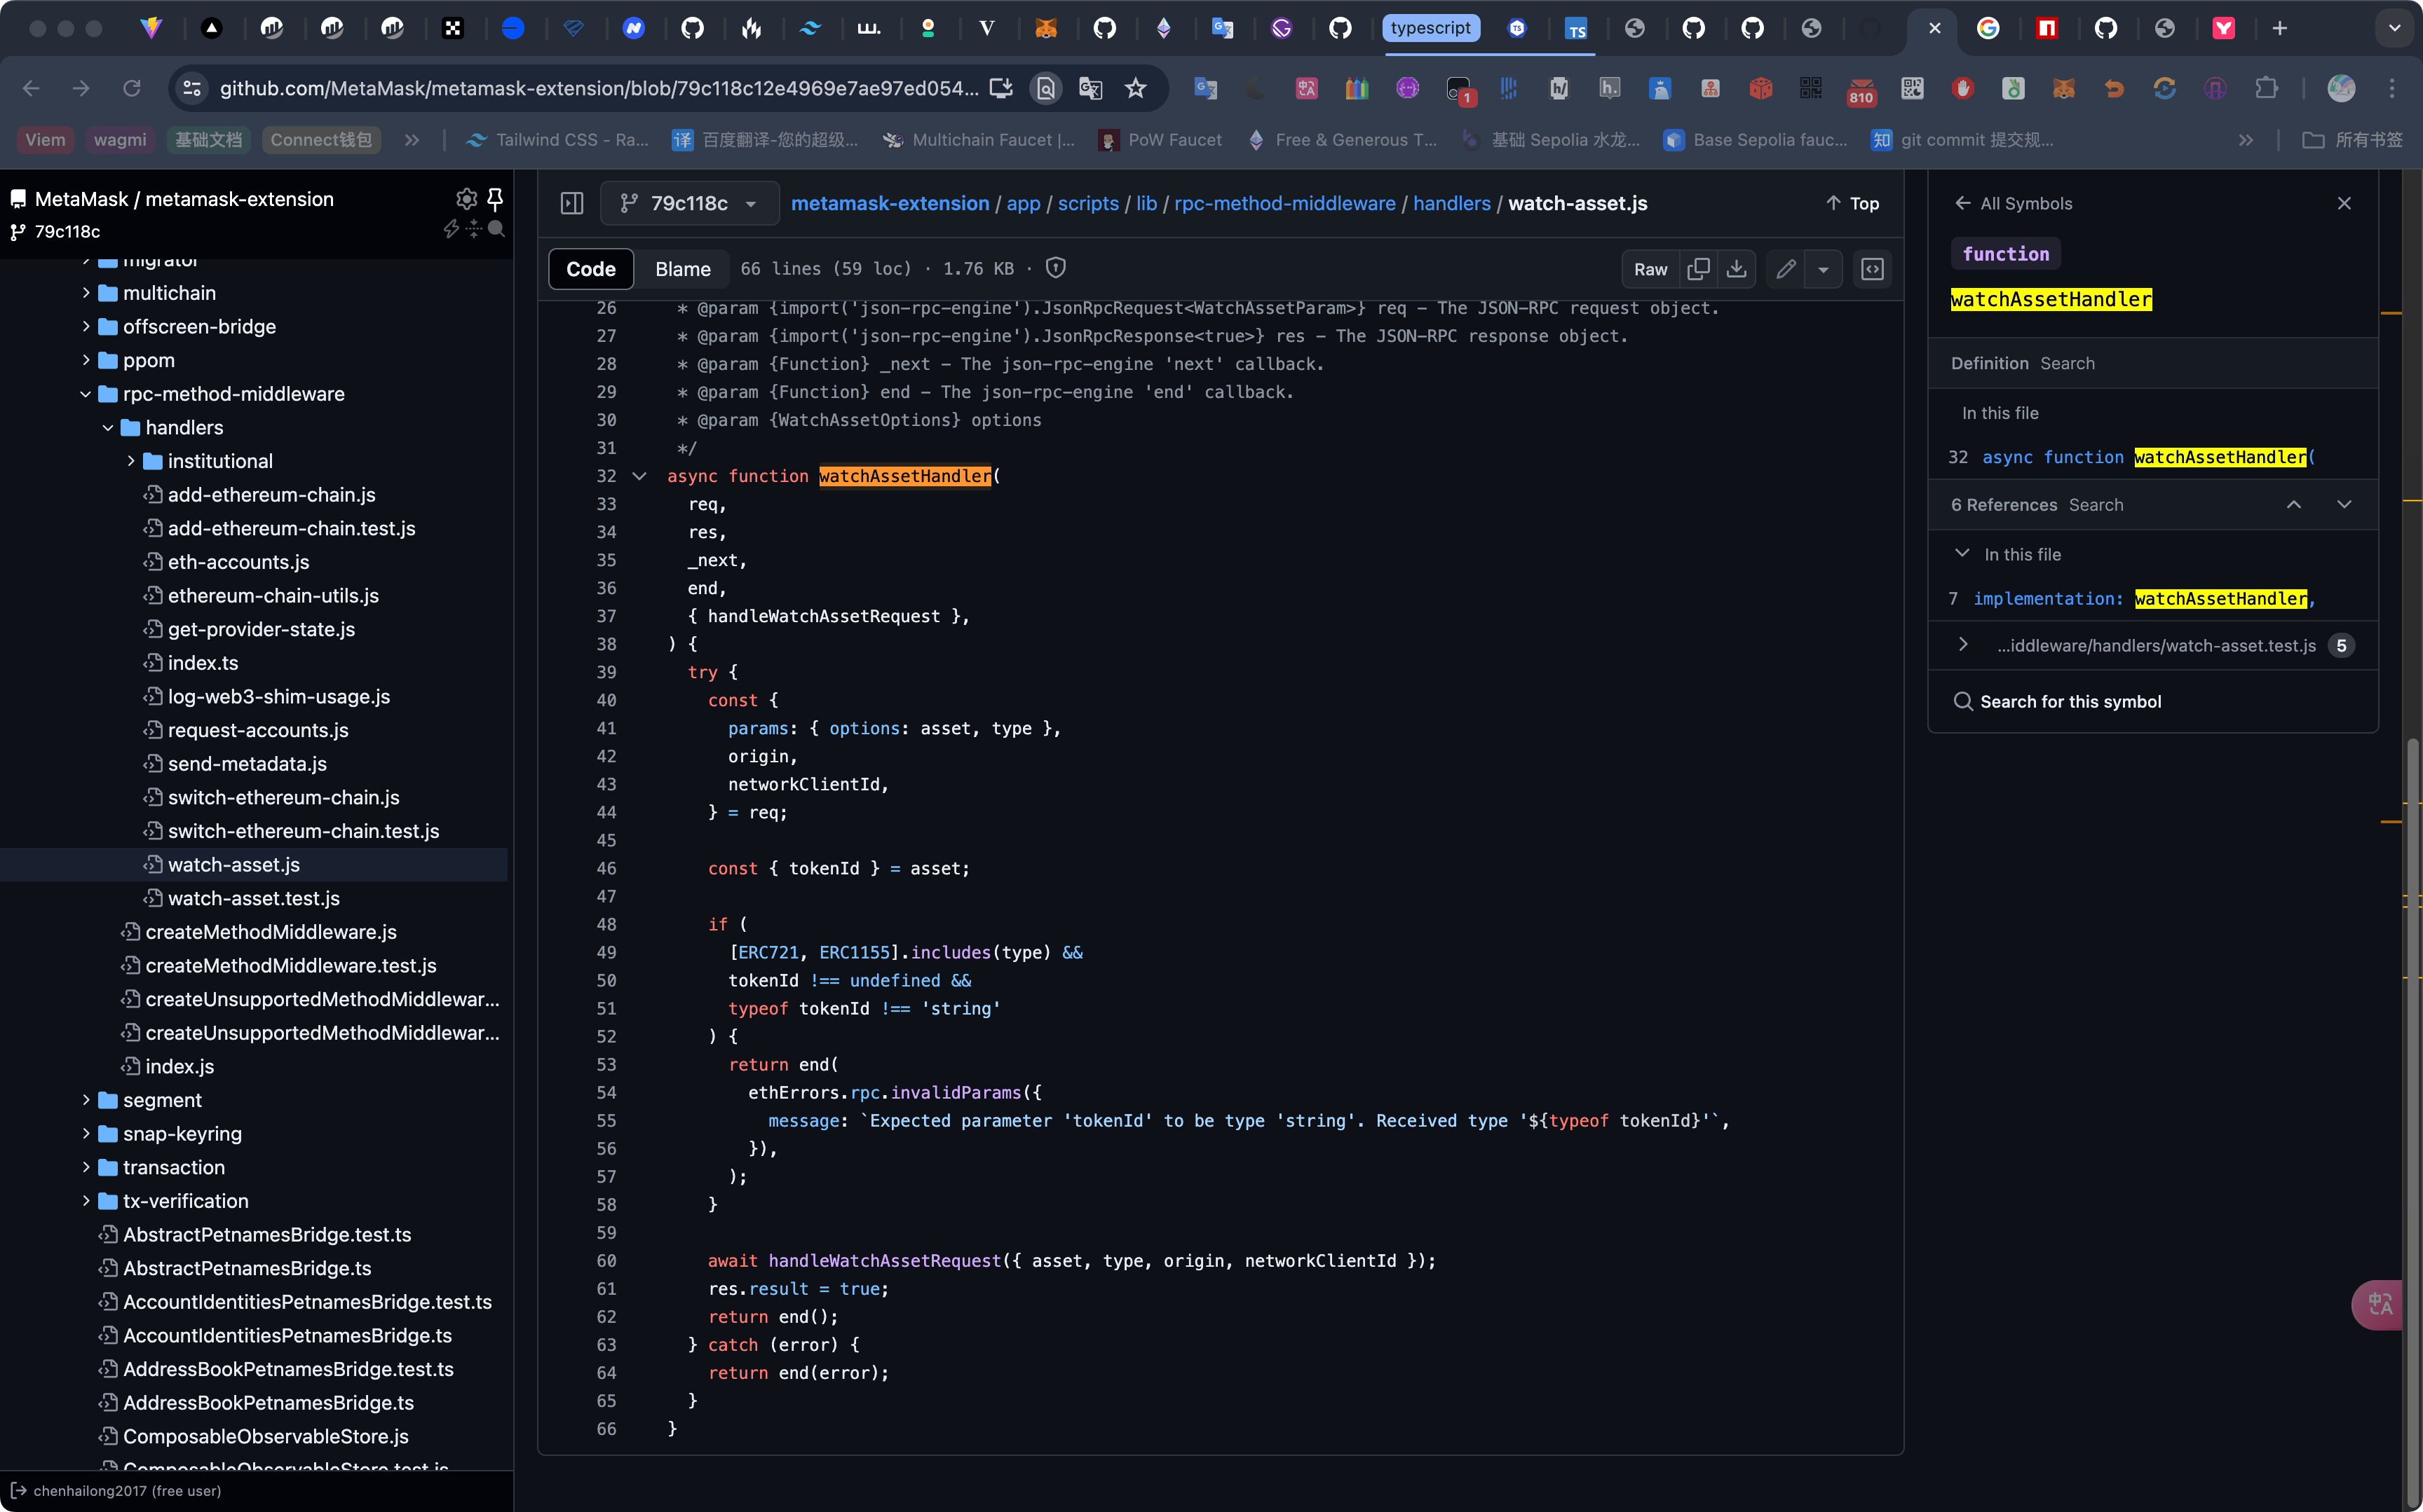The width and height of the screenshot is (2423, 1512).
Task: Collapse the handlers folder
Action: tap(108, 427)
